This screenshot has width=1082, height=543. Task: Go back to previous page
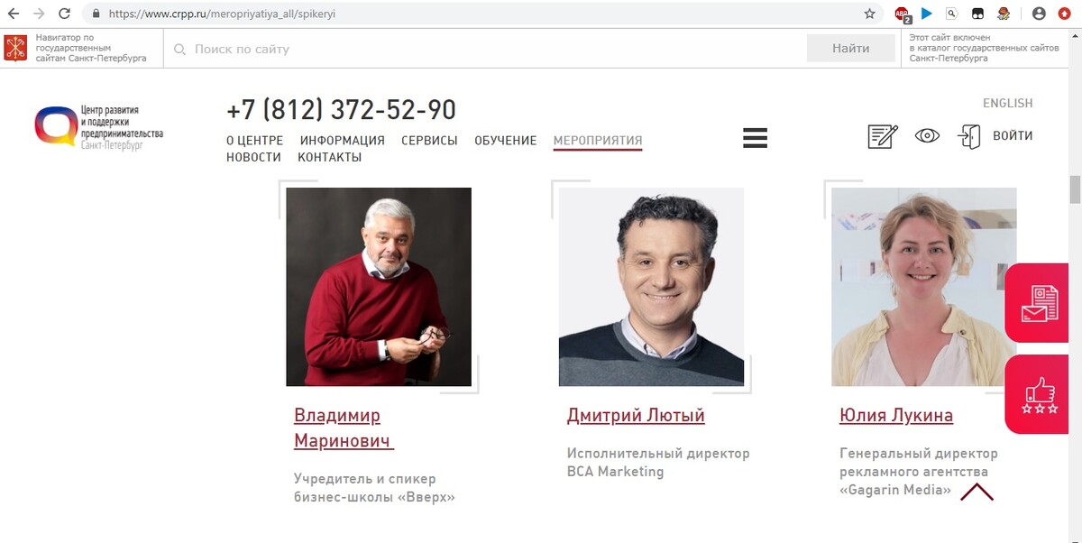[13, 14]
